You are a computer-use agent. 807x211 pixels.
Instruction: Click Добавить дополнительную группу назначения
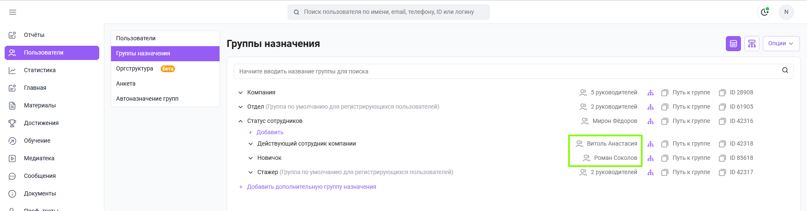coord(307,187)
